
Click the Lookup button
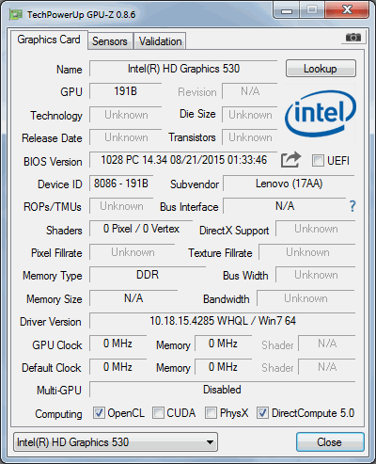pos(321,69)
